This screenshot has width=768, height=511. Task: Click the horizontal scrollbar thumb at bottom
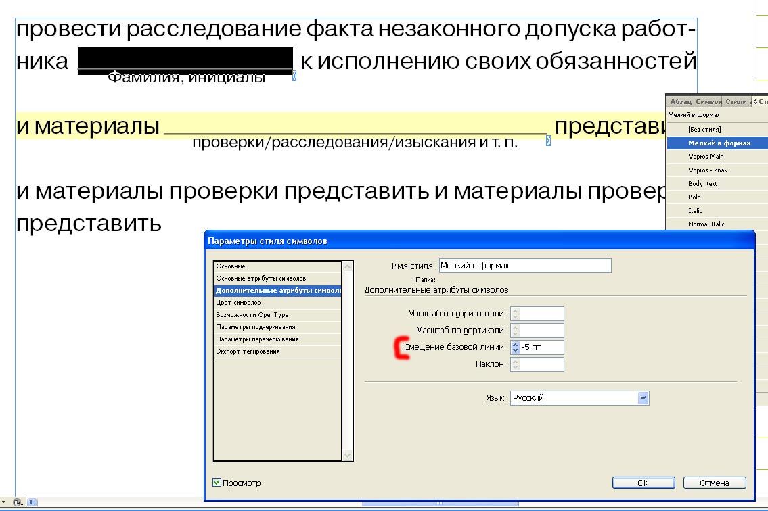(x=440, y=503)
